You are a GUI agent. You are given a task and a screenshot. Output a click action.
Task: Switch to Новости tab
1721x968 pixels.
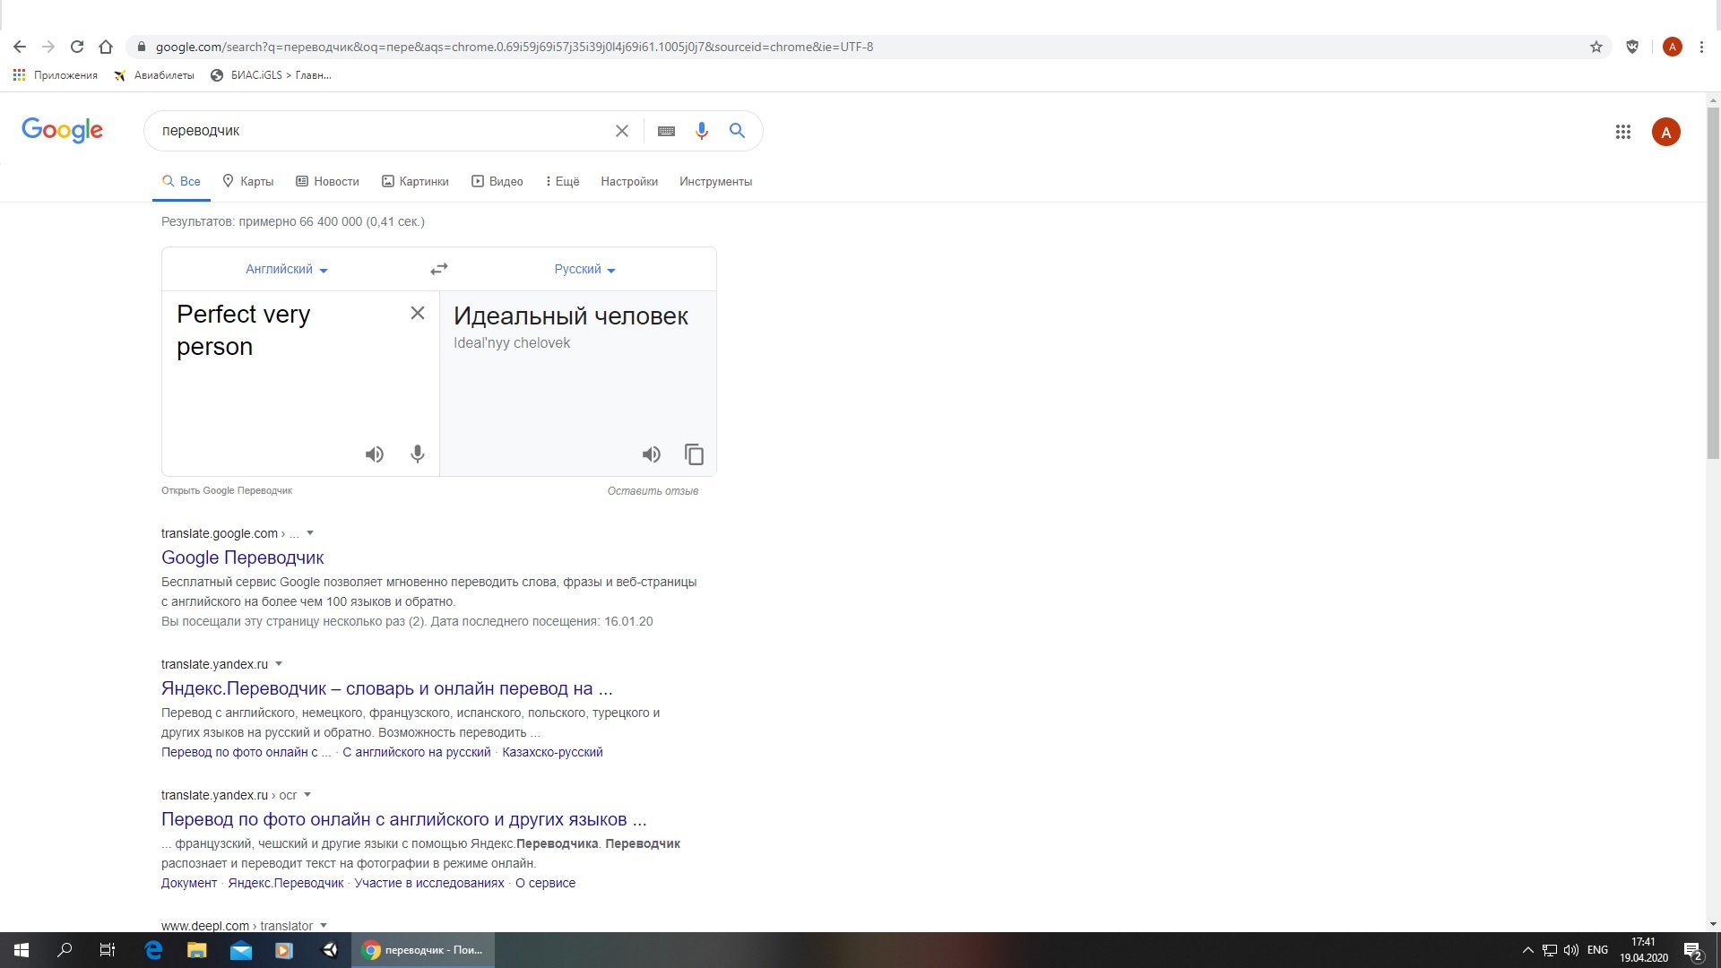coord(327,181)
